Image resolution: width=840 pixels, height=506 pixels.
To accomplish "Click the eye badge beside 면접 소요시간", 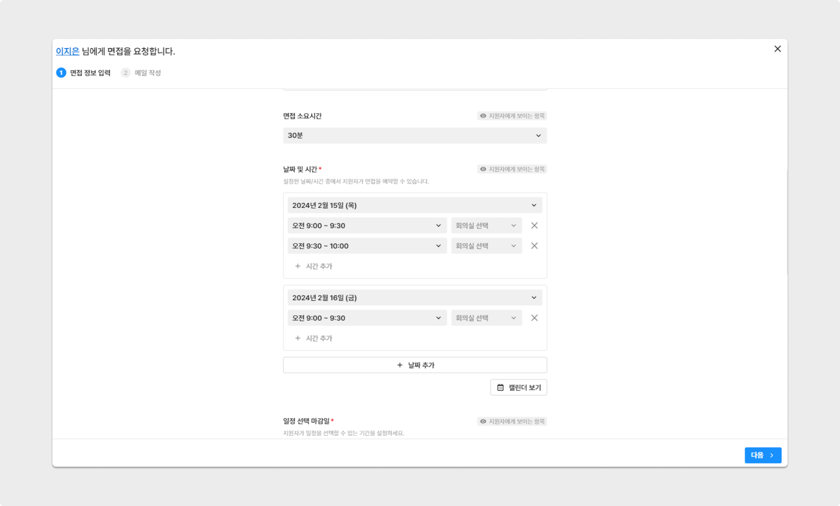I will 512,116.
